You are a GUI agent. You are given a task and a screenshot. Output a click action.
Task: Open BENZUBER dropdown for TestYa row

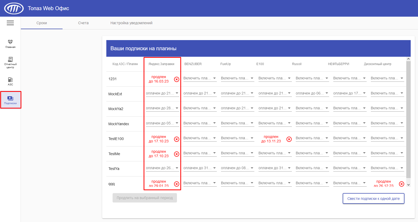point(200,168)
